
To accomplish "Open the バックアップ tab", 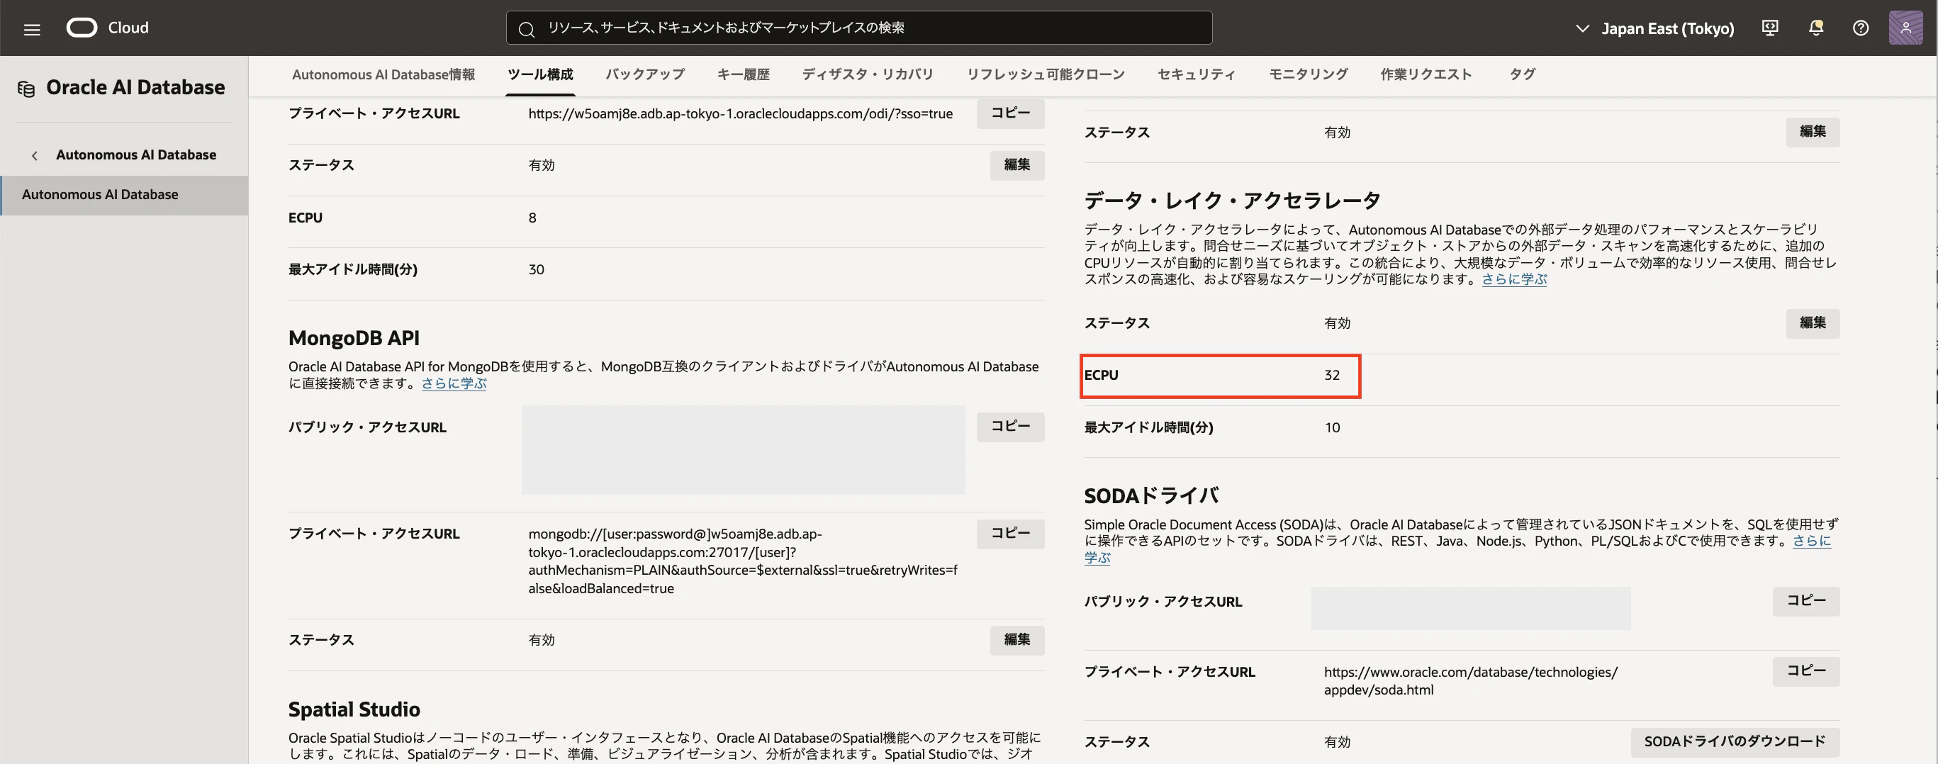I will [x=645, y=74].
